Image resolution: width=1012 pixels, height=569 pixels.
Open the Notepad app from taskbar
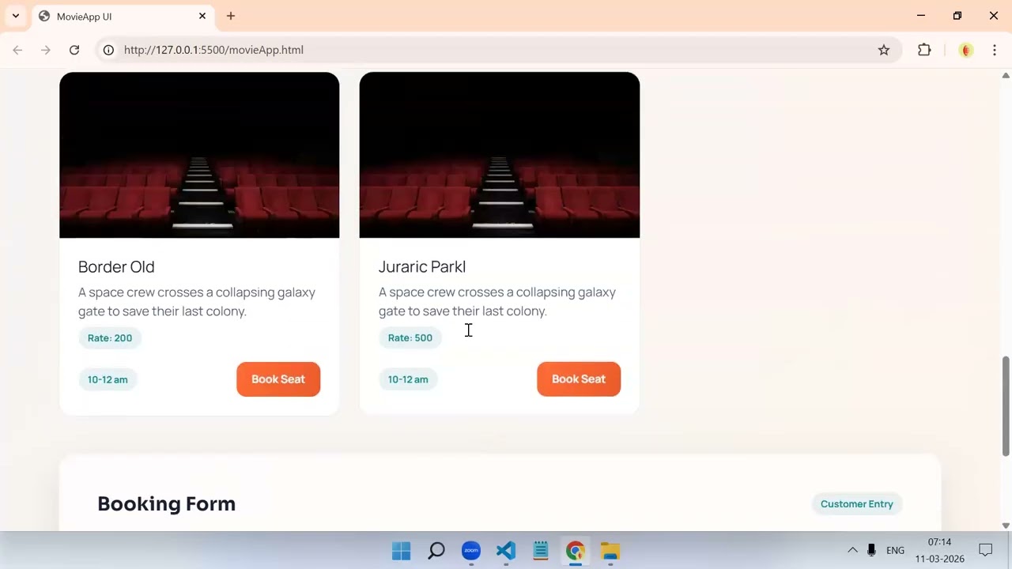(541, 551)
